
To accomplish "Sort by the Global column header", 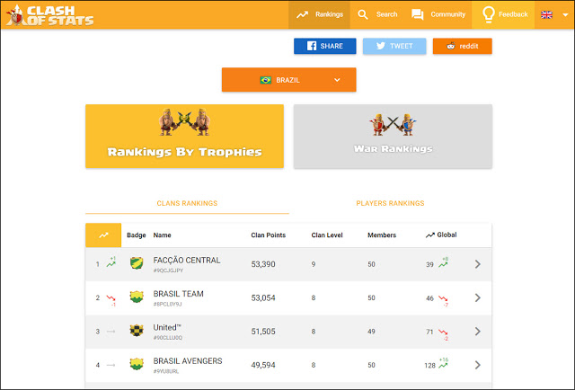I will [441, 235].
